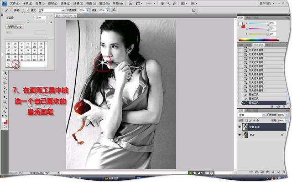Select the Zoom magnifier tool in toolbox
292x182 pixels.
point(5,111)
